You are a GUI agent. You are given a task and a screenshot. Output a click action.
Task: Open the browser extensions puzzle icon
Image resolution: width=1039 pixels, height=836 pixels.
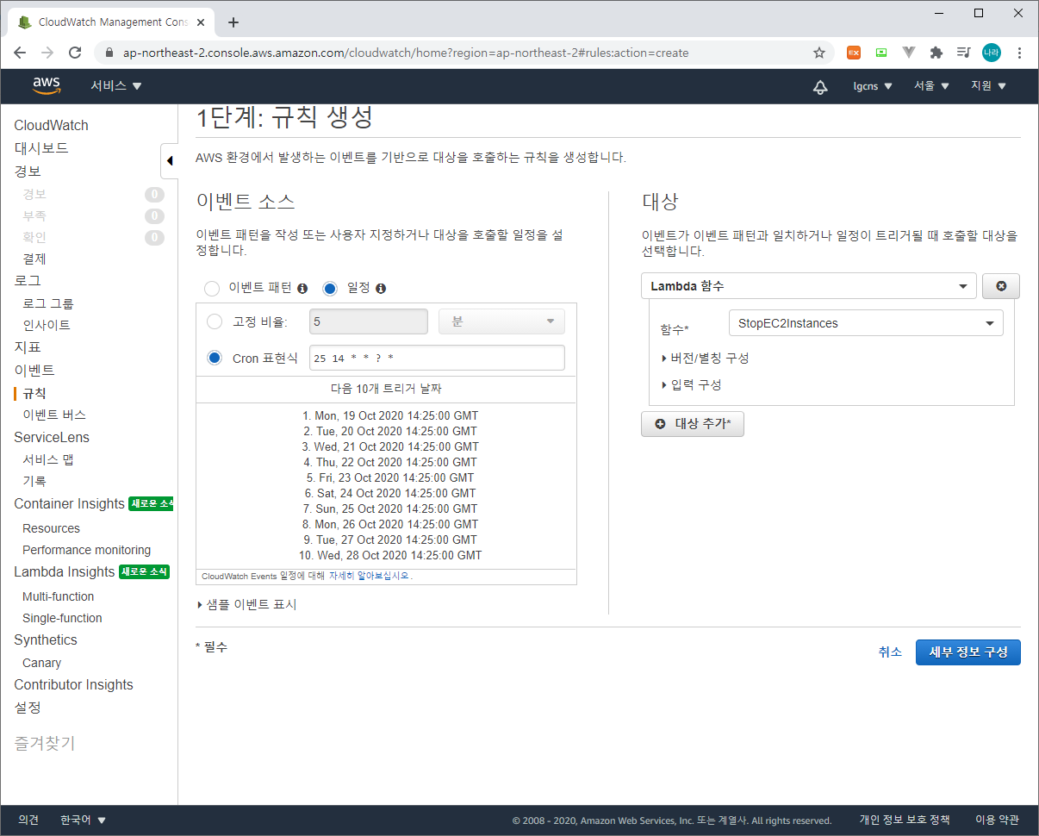pos(936,53)
